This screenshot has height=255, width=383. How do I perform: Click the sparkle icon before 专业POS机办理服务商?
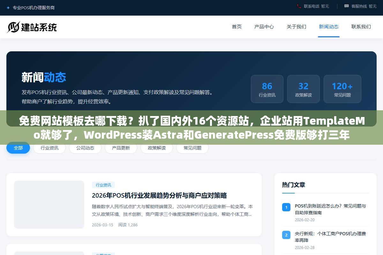click(8, 8)
